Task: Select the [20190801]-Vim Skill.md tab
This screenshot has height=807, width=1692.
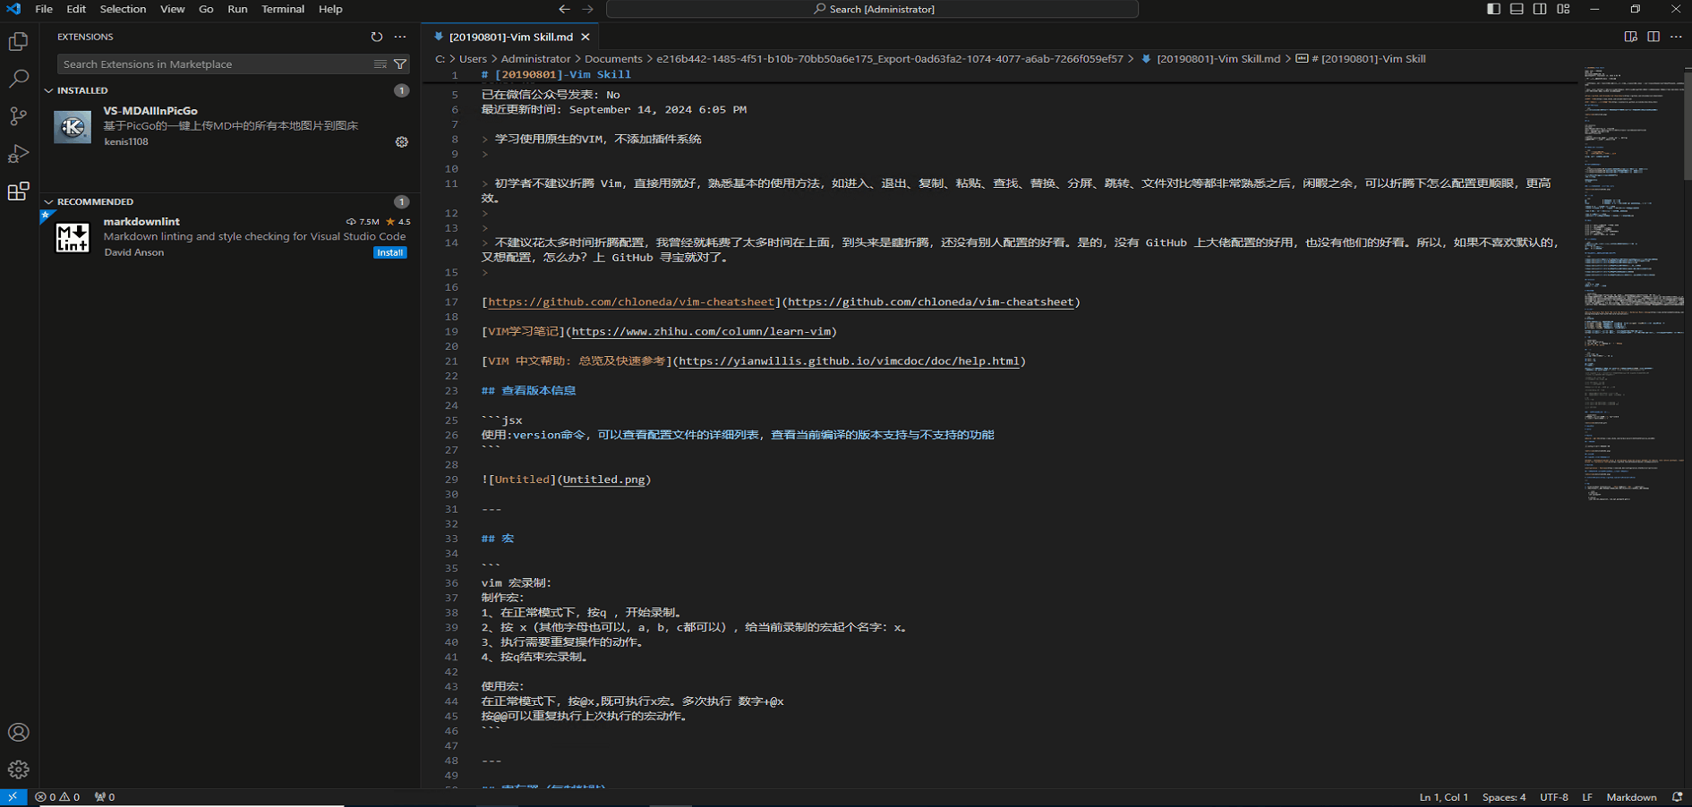Action: coord(510,37)
